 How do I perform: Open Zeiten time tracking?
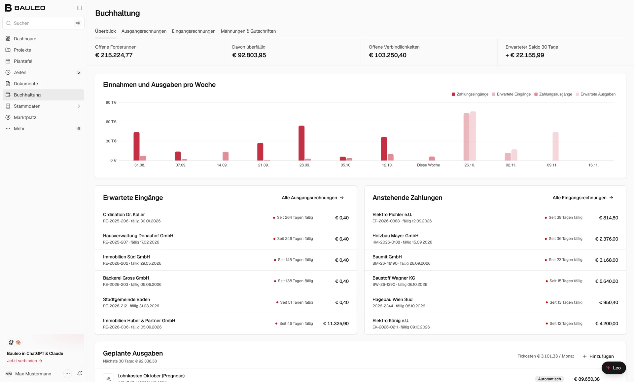coord(43,72)
